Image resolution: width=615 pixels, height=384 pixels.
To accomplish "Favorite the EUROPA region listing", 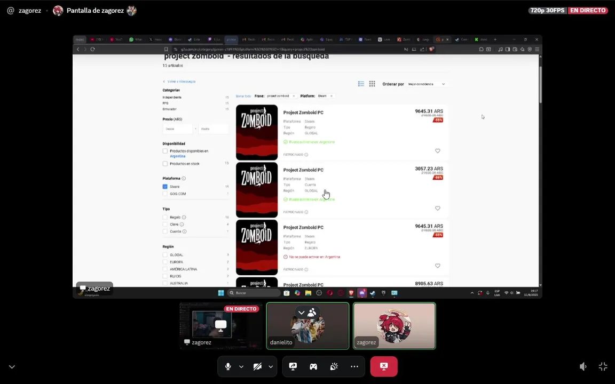I will [x=438, y=266].
